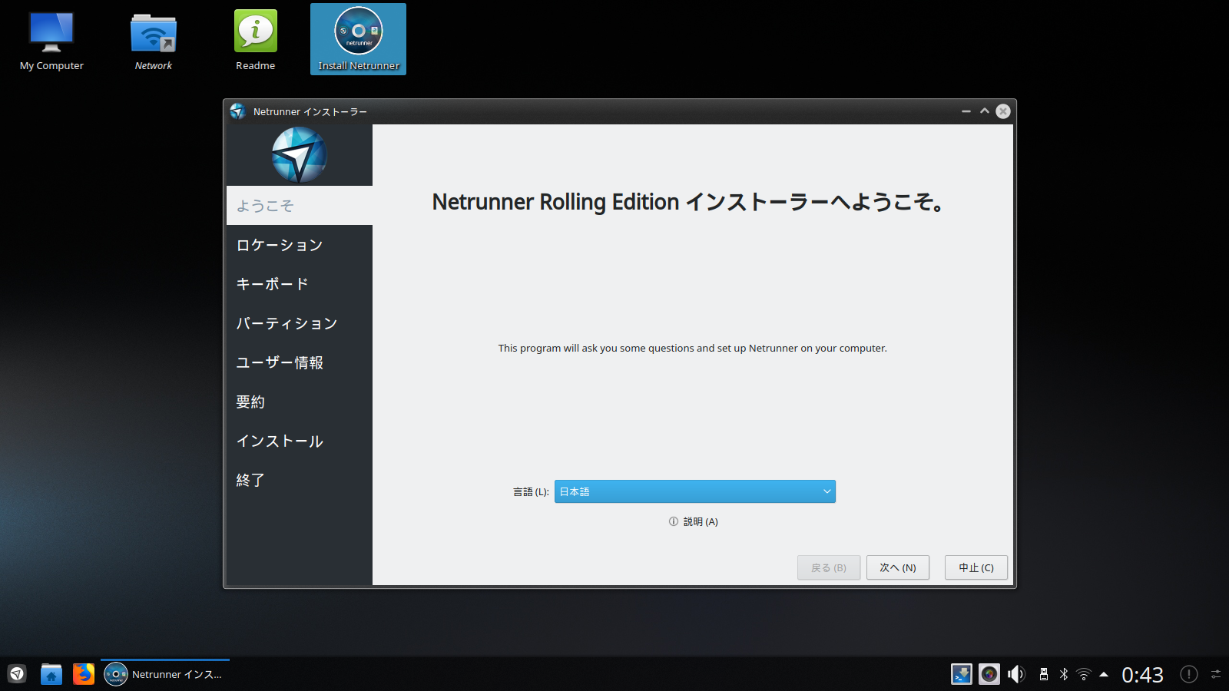Open the 説明 (A) about link
This screenshot has width=1229, height=691.
pyautogui.click(x=694, y=521)
